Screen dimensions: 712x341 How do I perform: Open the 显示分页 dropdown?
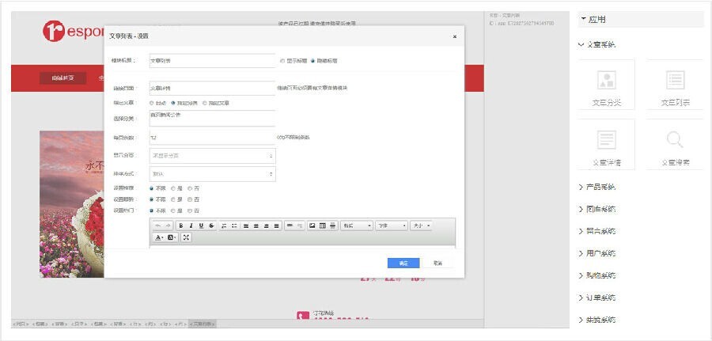pos(212,156)
